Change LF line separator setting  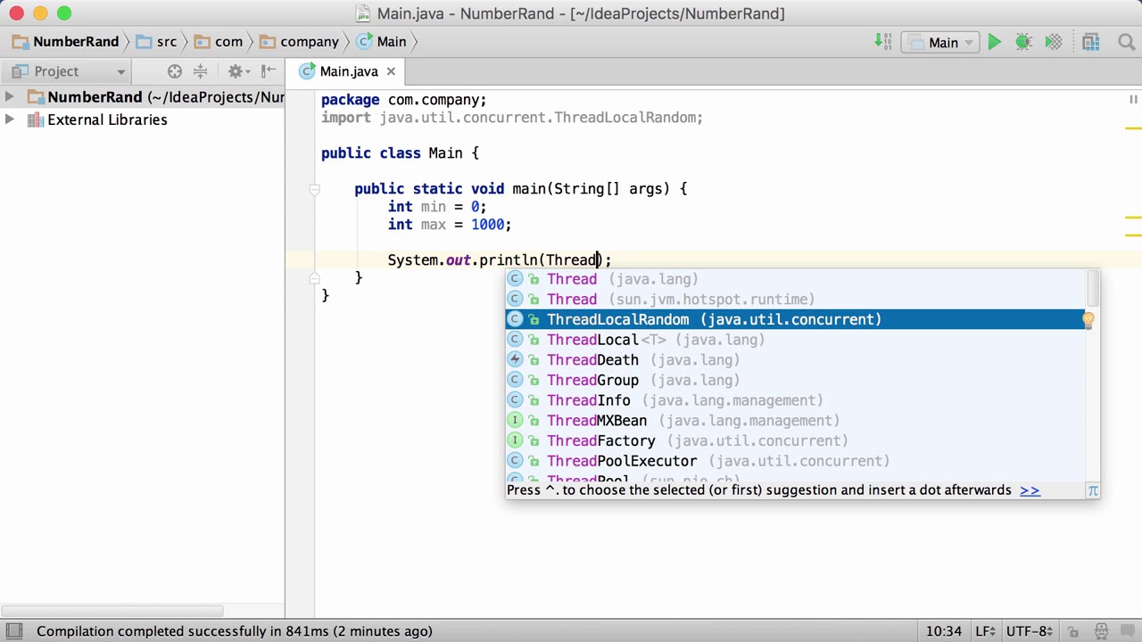[983, 631]
